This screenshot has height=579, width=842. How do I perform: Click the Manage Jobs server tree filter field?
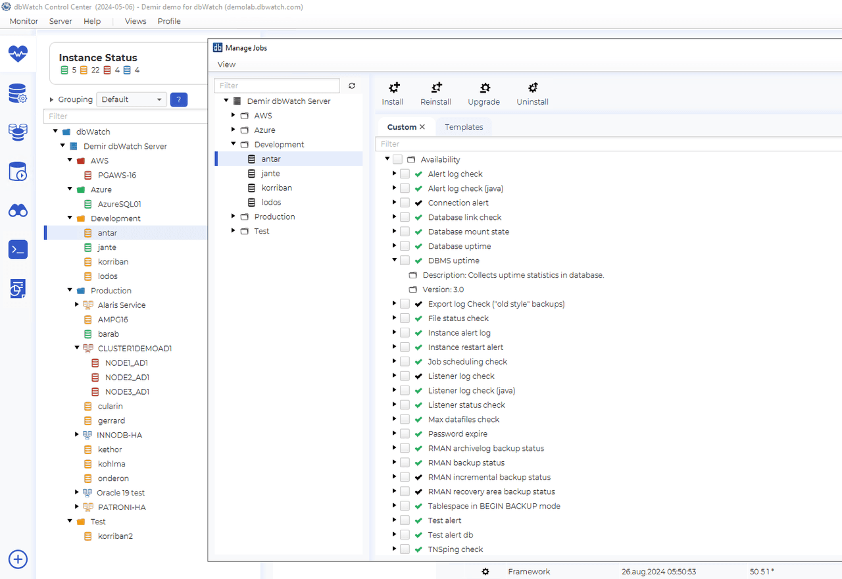[x=277, y=86]
